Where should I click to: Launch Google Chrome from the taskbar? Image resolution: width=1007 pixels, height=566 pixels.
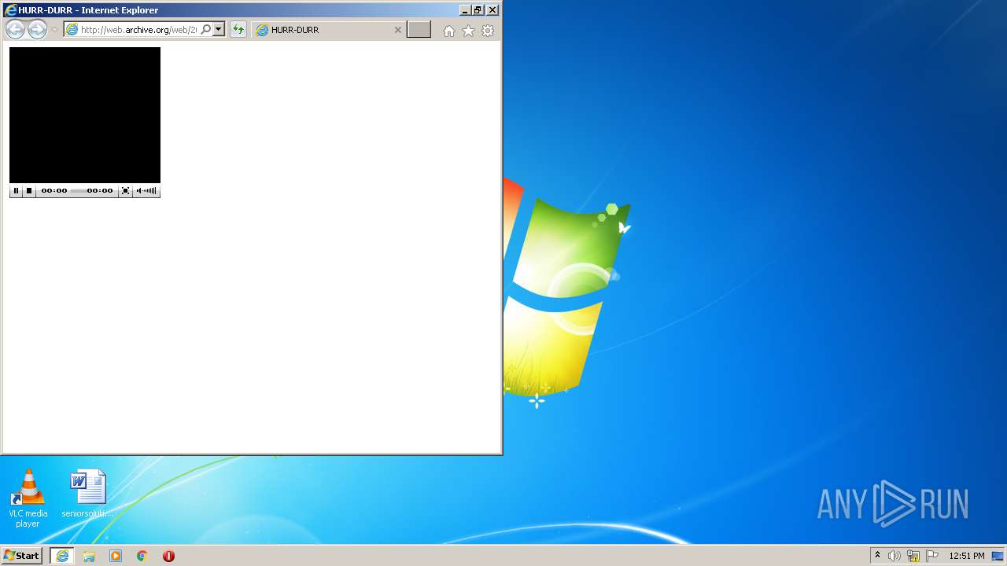click(142, 556)
